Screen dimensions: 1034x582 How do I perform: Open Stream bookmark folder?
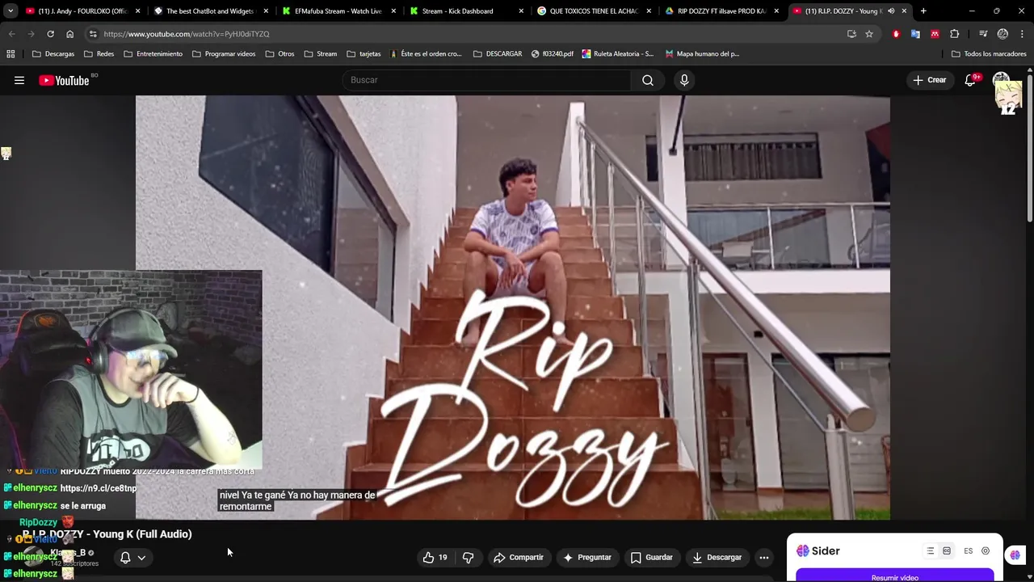tap(321, 54)
